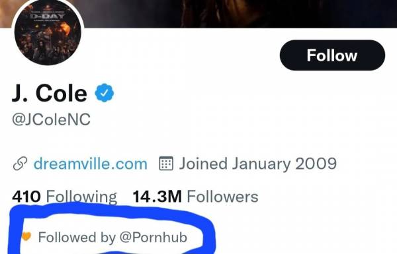Image resolution: width=397 pixels, height=254 pixels.
Task: Open the 410 Following list
Action: pyautogui.click(x=64, y=197)
